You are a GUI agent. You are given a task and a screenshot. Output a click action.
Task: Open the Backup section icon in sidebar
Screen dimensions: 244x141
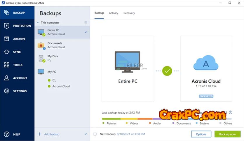click(x=6, y=13)
